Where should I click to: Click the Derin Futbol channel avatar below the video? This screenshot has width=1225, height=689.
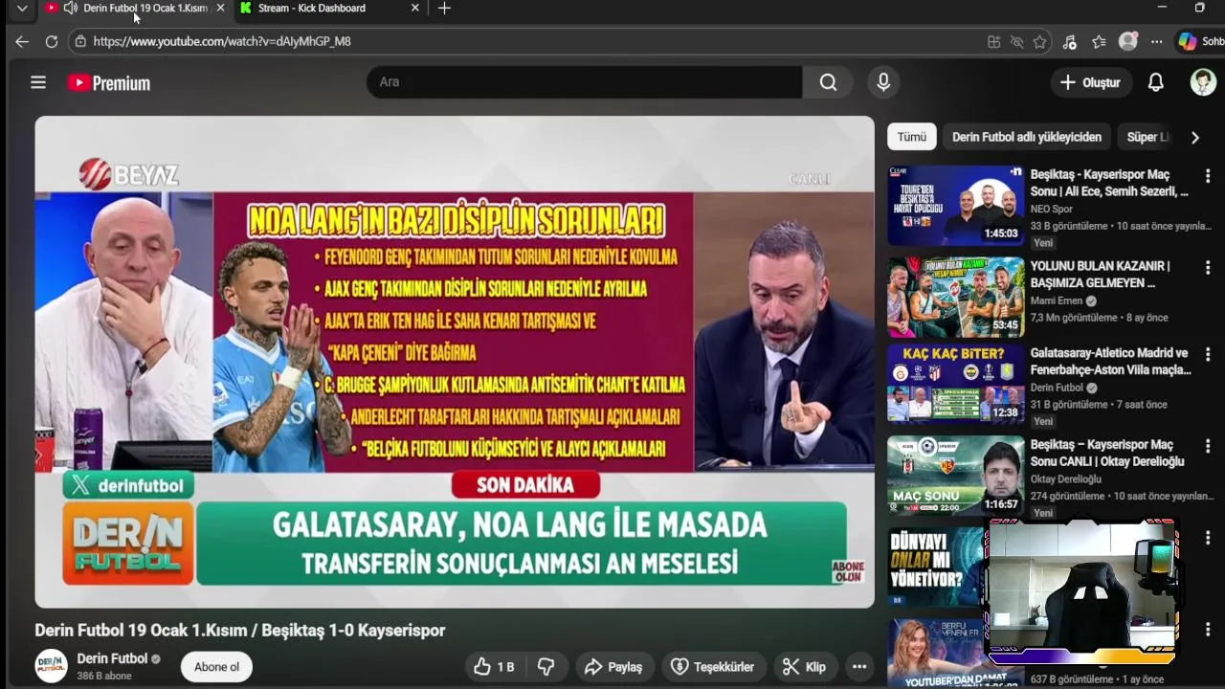tap(52, 666)
